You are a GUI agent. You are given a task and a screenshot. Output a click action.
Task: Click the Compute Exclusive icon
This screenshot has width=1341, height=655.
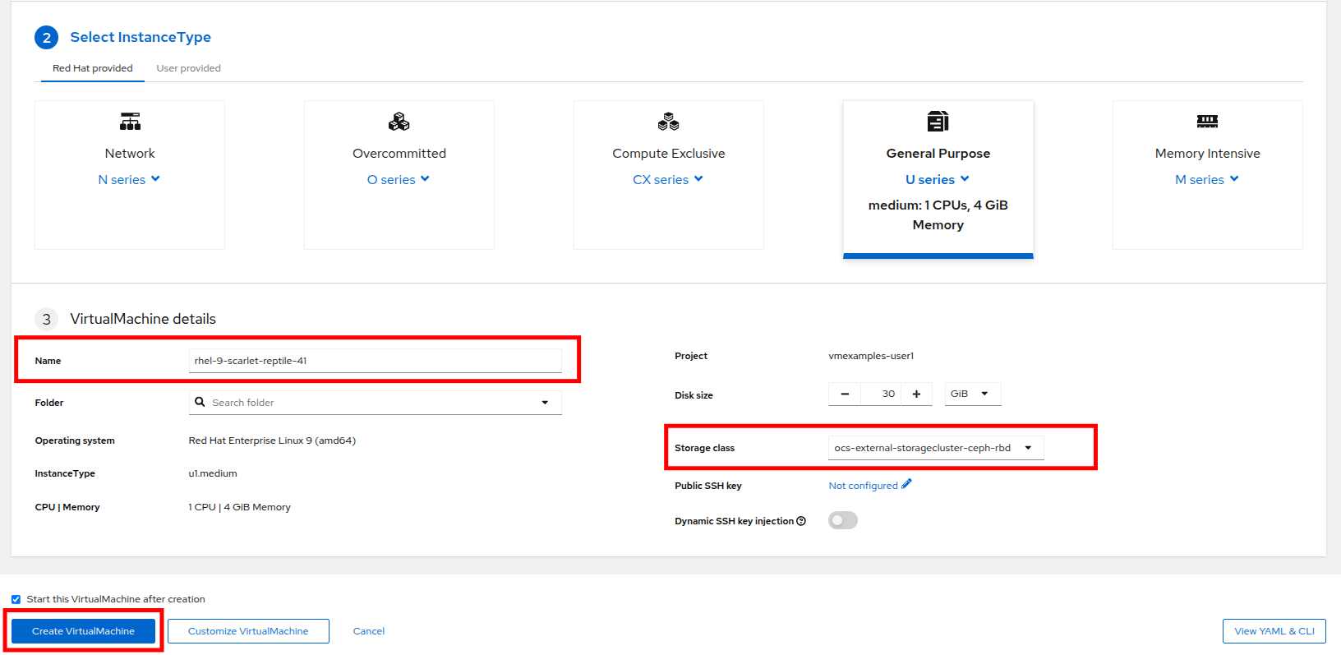pos(668,122)
